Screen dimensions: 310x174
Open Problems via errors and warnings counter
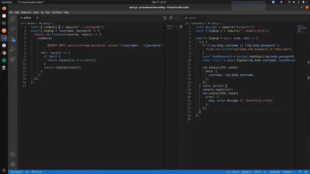tap(37, 172)
